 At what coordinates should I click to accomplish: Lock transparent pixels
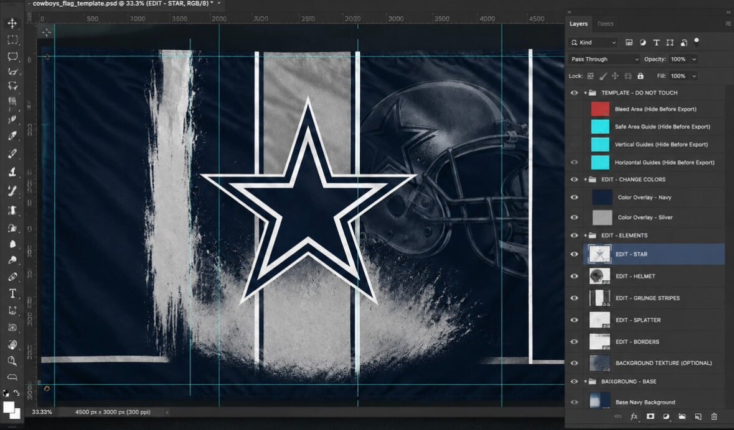(x=590, y=76)
